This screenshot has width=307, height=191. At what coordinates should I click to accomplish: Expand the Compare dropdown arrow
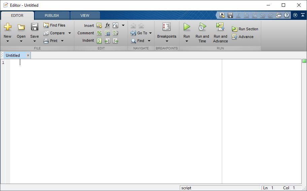69,33
